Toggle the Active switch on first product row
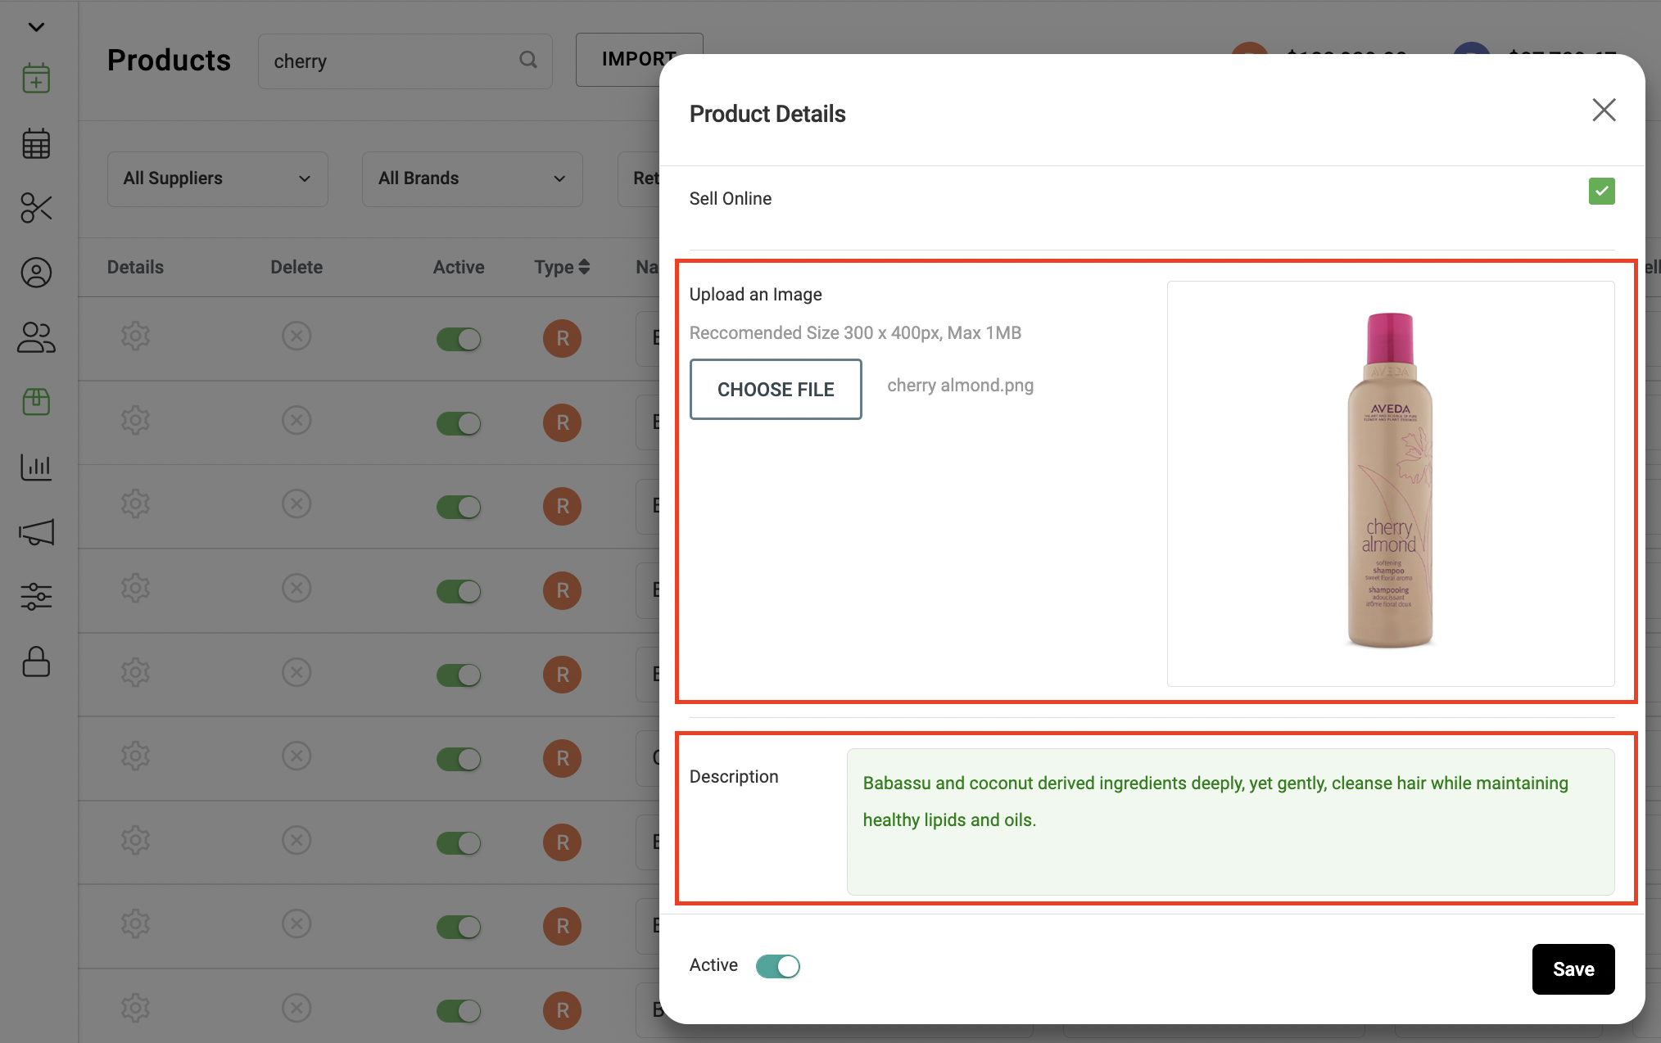The width and height of the screenshot is (1661, 1043). point(459,339)
